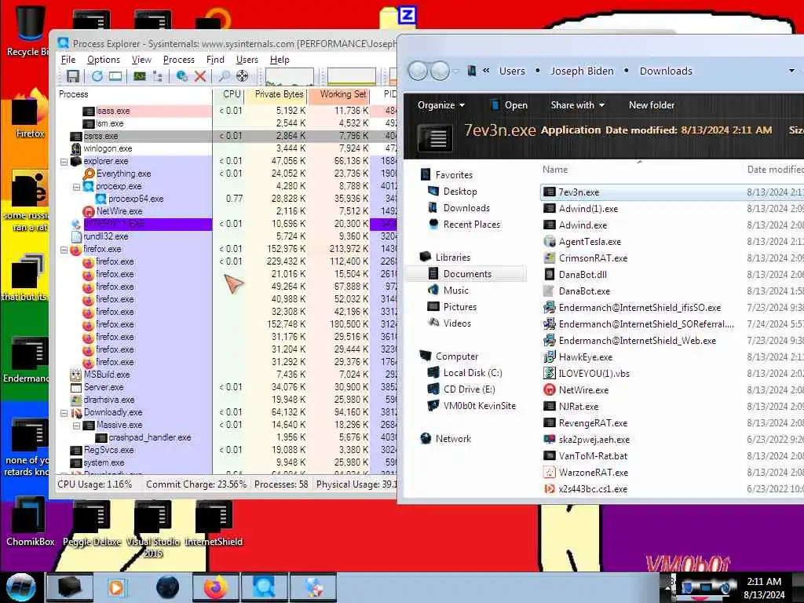Open the File menu in Process Explorer
The width and height of the screenshot is (804, 603).
68,60
